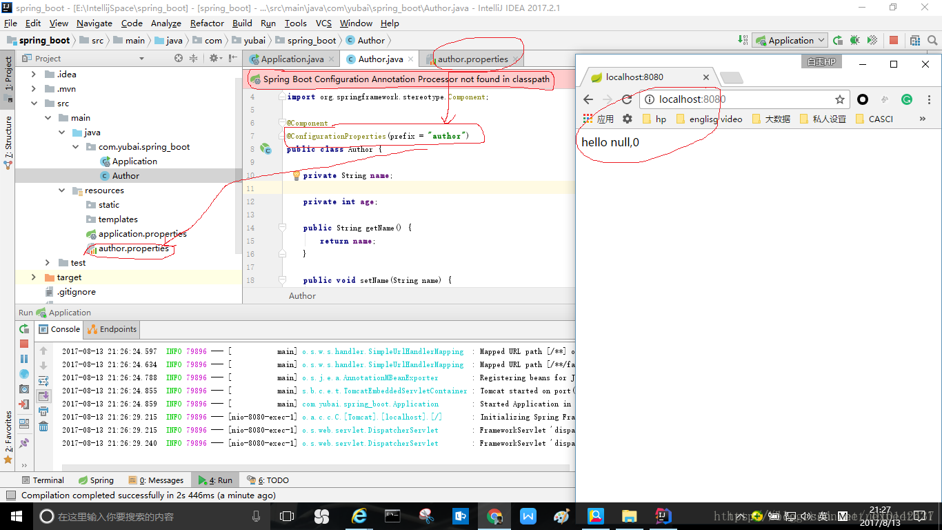
Task: Click the Grammarly extension icon in browser
Action: click(907, 99)
